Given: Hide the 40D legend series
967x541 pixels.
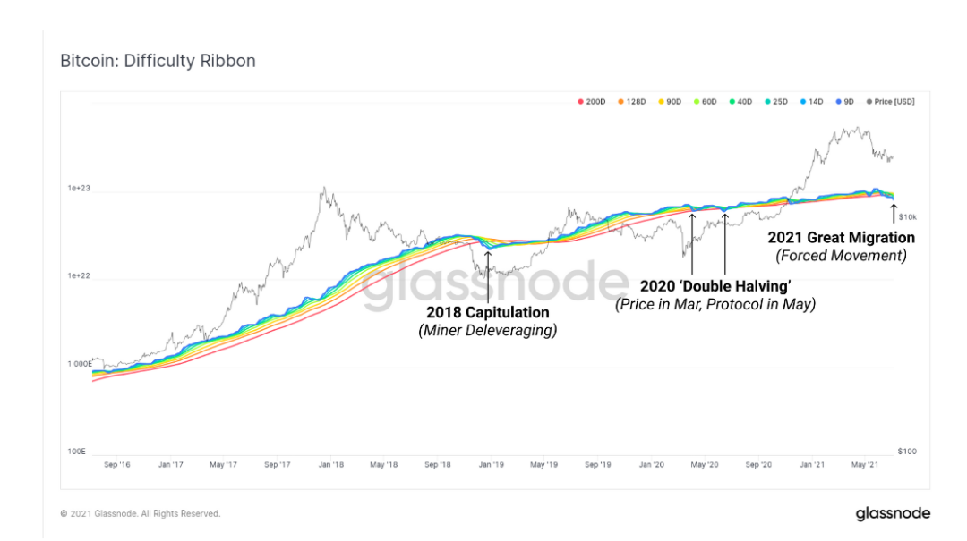Looking at the screenshot, I should (x=740, y=102).
